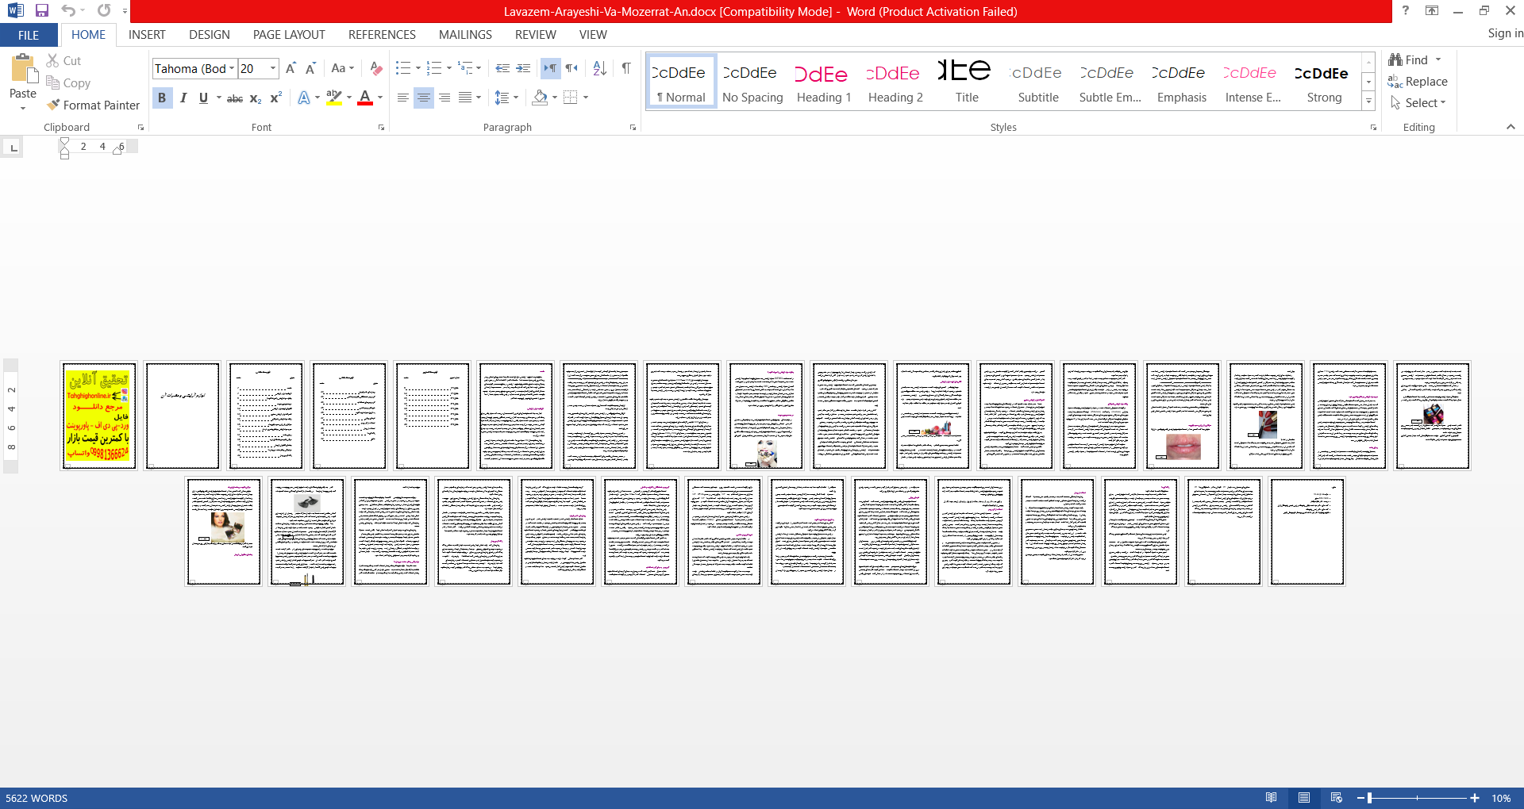Screen dimensions: 1524x809
Task: Increase font size with Grow Font icon
Action: (291, 69)
